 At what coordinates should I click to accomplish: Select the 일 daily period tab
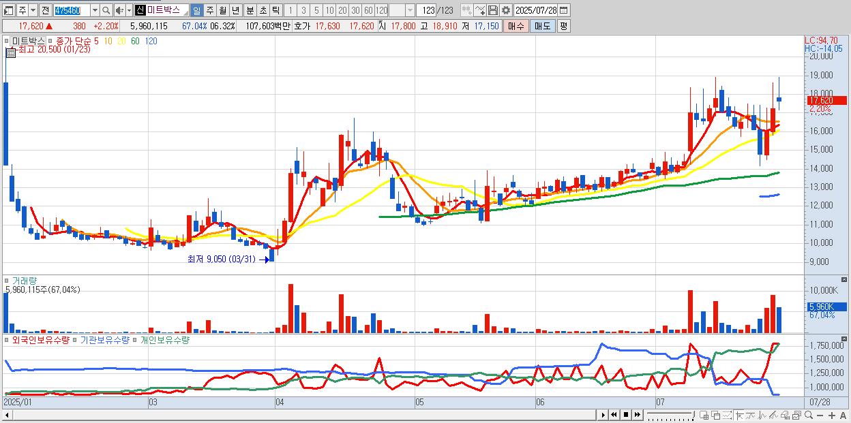(x=196, y=10)
